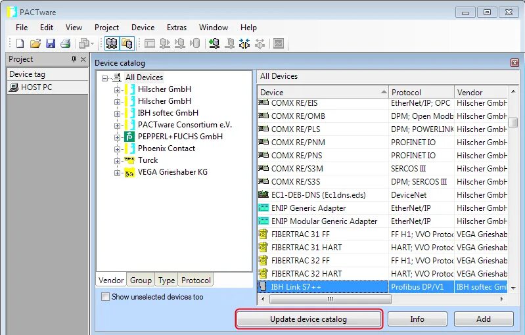Click the grayed remove device toolbar icon

[230, 43]
